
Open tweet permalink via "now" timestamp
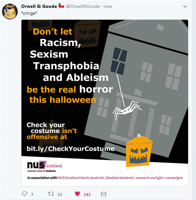(x=108, y=6)
